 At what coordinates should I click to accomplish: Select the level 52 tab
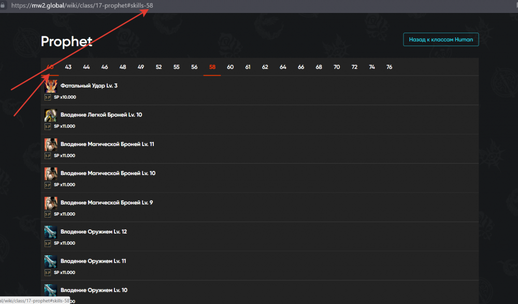(x=159, y=67)
